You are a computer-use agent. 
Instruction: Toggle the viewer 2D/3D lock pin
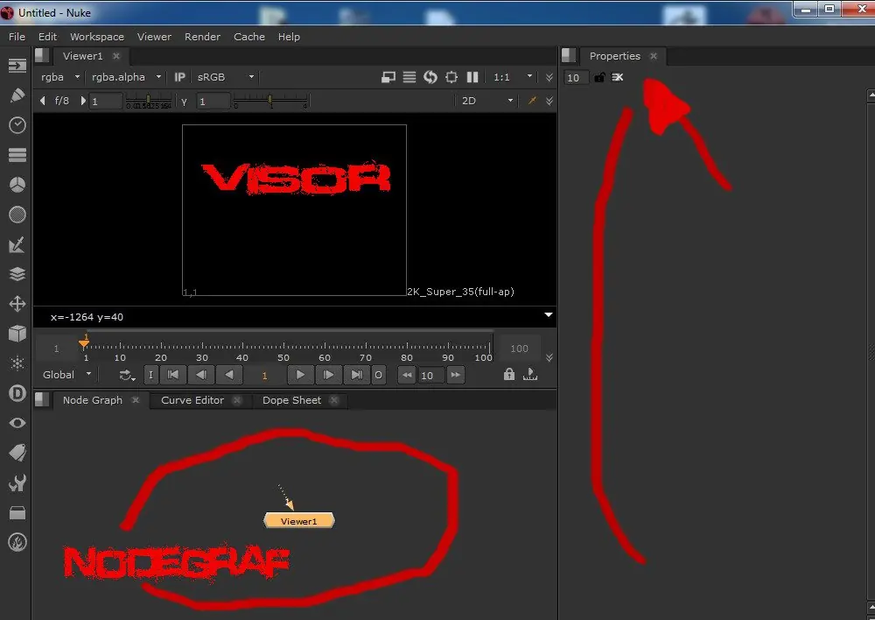(532, 101)
